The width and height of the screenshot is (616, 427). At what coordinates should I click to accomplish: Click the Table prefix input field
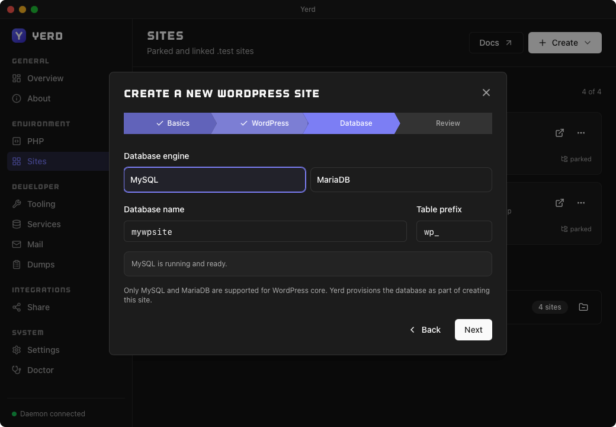(x=454, y=231)
